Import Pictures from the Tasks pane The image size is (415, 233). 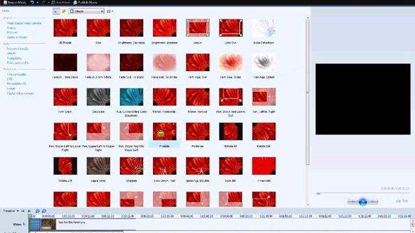(x=12, y=32)
